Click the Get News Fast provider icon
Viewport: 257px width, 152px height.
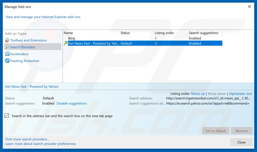coord(66,43)
